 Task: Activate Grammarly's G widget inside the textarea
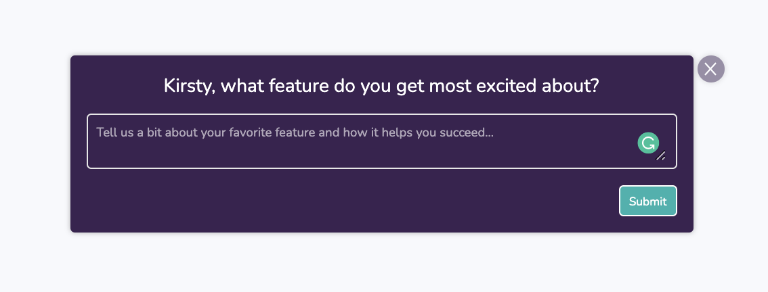pos(648,143)
